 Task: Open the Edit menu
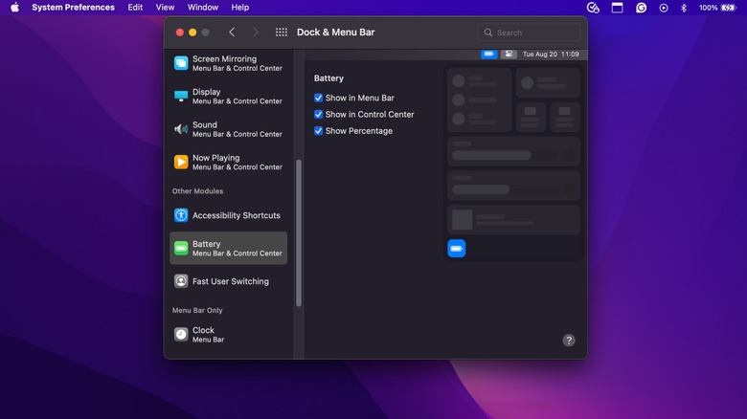[135, 8]
